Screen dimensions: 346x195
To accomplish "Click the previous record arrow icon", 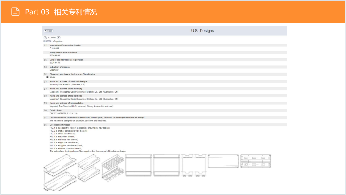I will [x=45, y=37].
